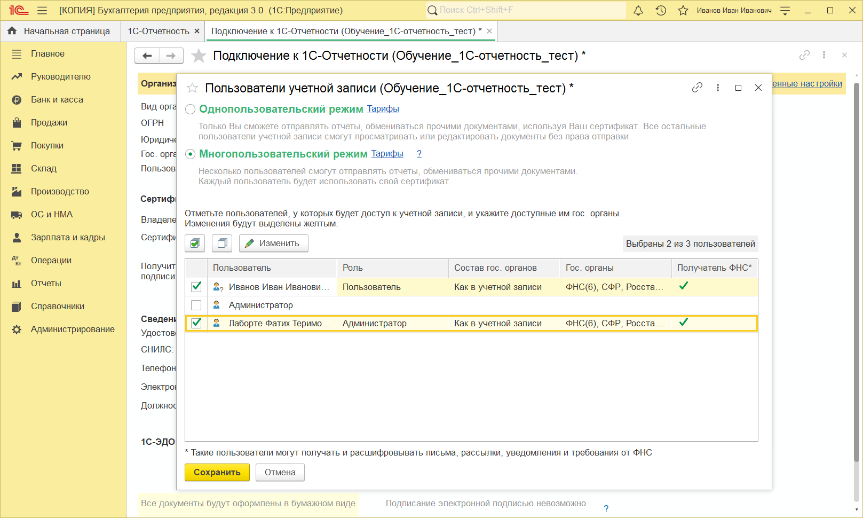Click the Склад grid icon
863x518 pixels.
coord(17,169)
